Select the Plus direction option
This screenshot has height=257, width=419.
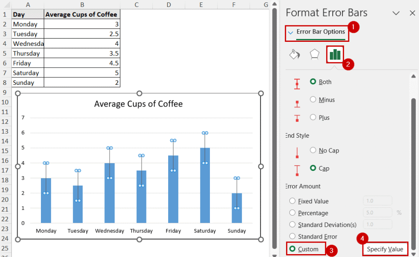pyautogui.click(x=312, y=117)
